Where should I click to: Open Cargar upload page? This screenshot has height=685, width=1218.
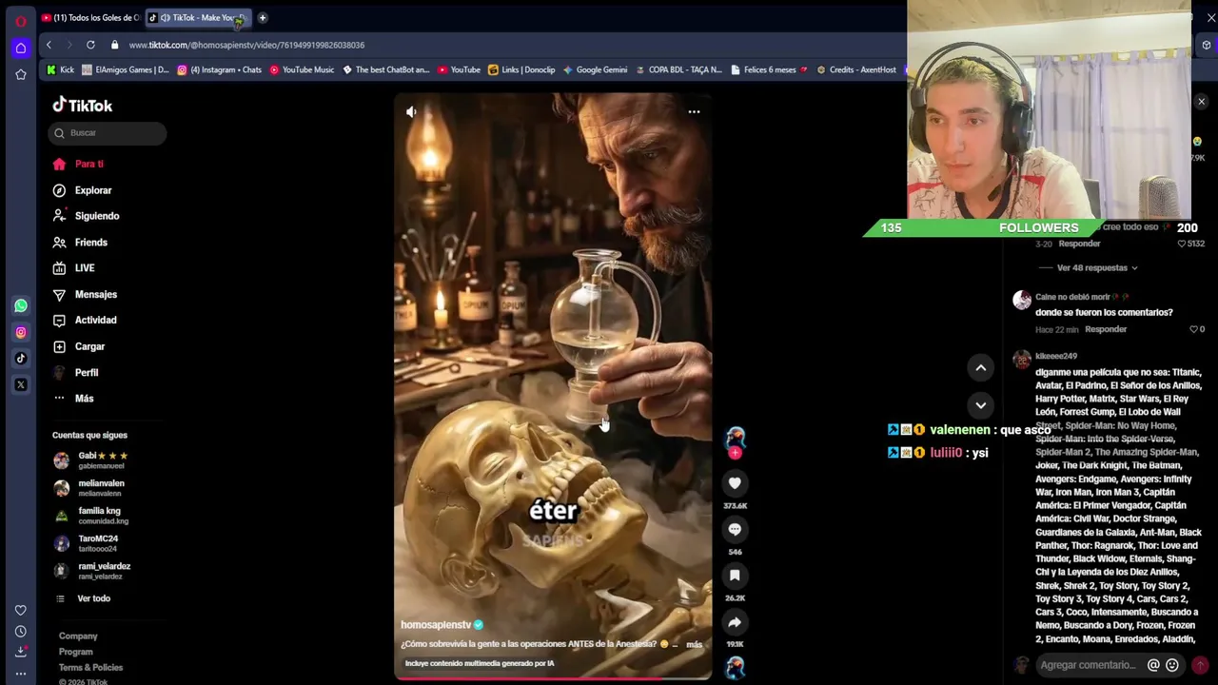point(79,346)
